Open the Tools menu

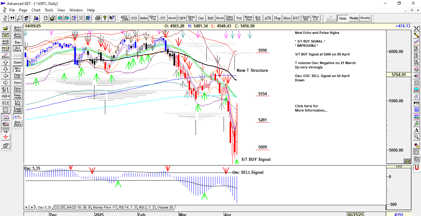(x=49, y=10)
